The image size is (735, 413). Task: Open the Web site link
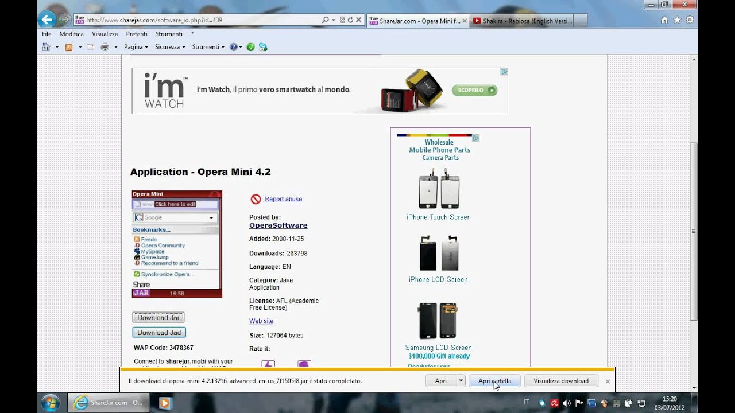coord(261,321)
